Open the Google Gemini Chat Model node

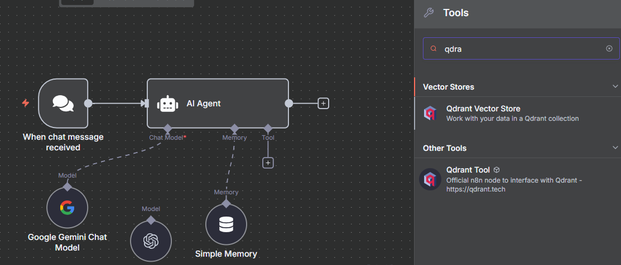[67, 208]
